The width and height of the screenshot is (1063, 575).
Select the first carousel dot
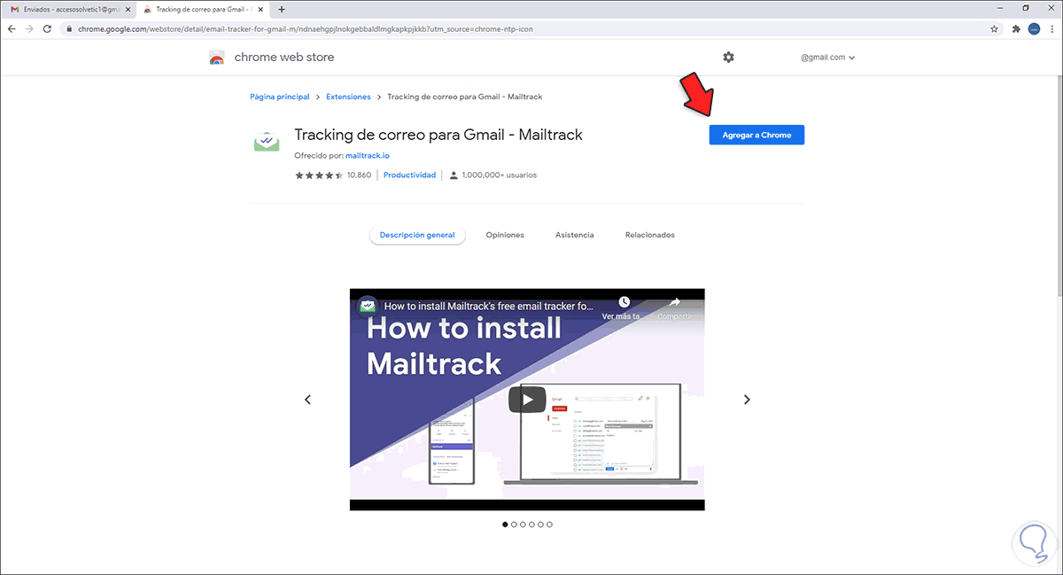click(505, 524)
